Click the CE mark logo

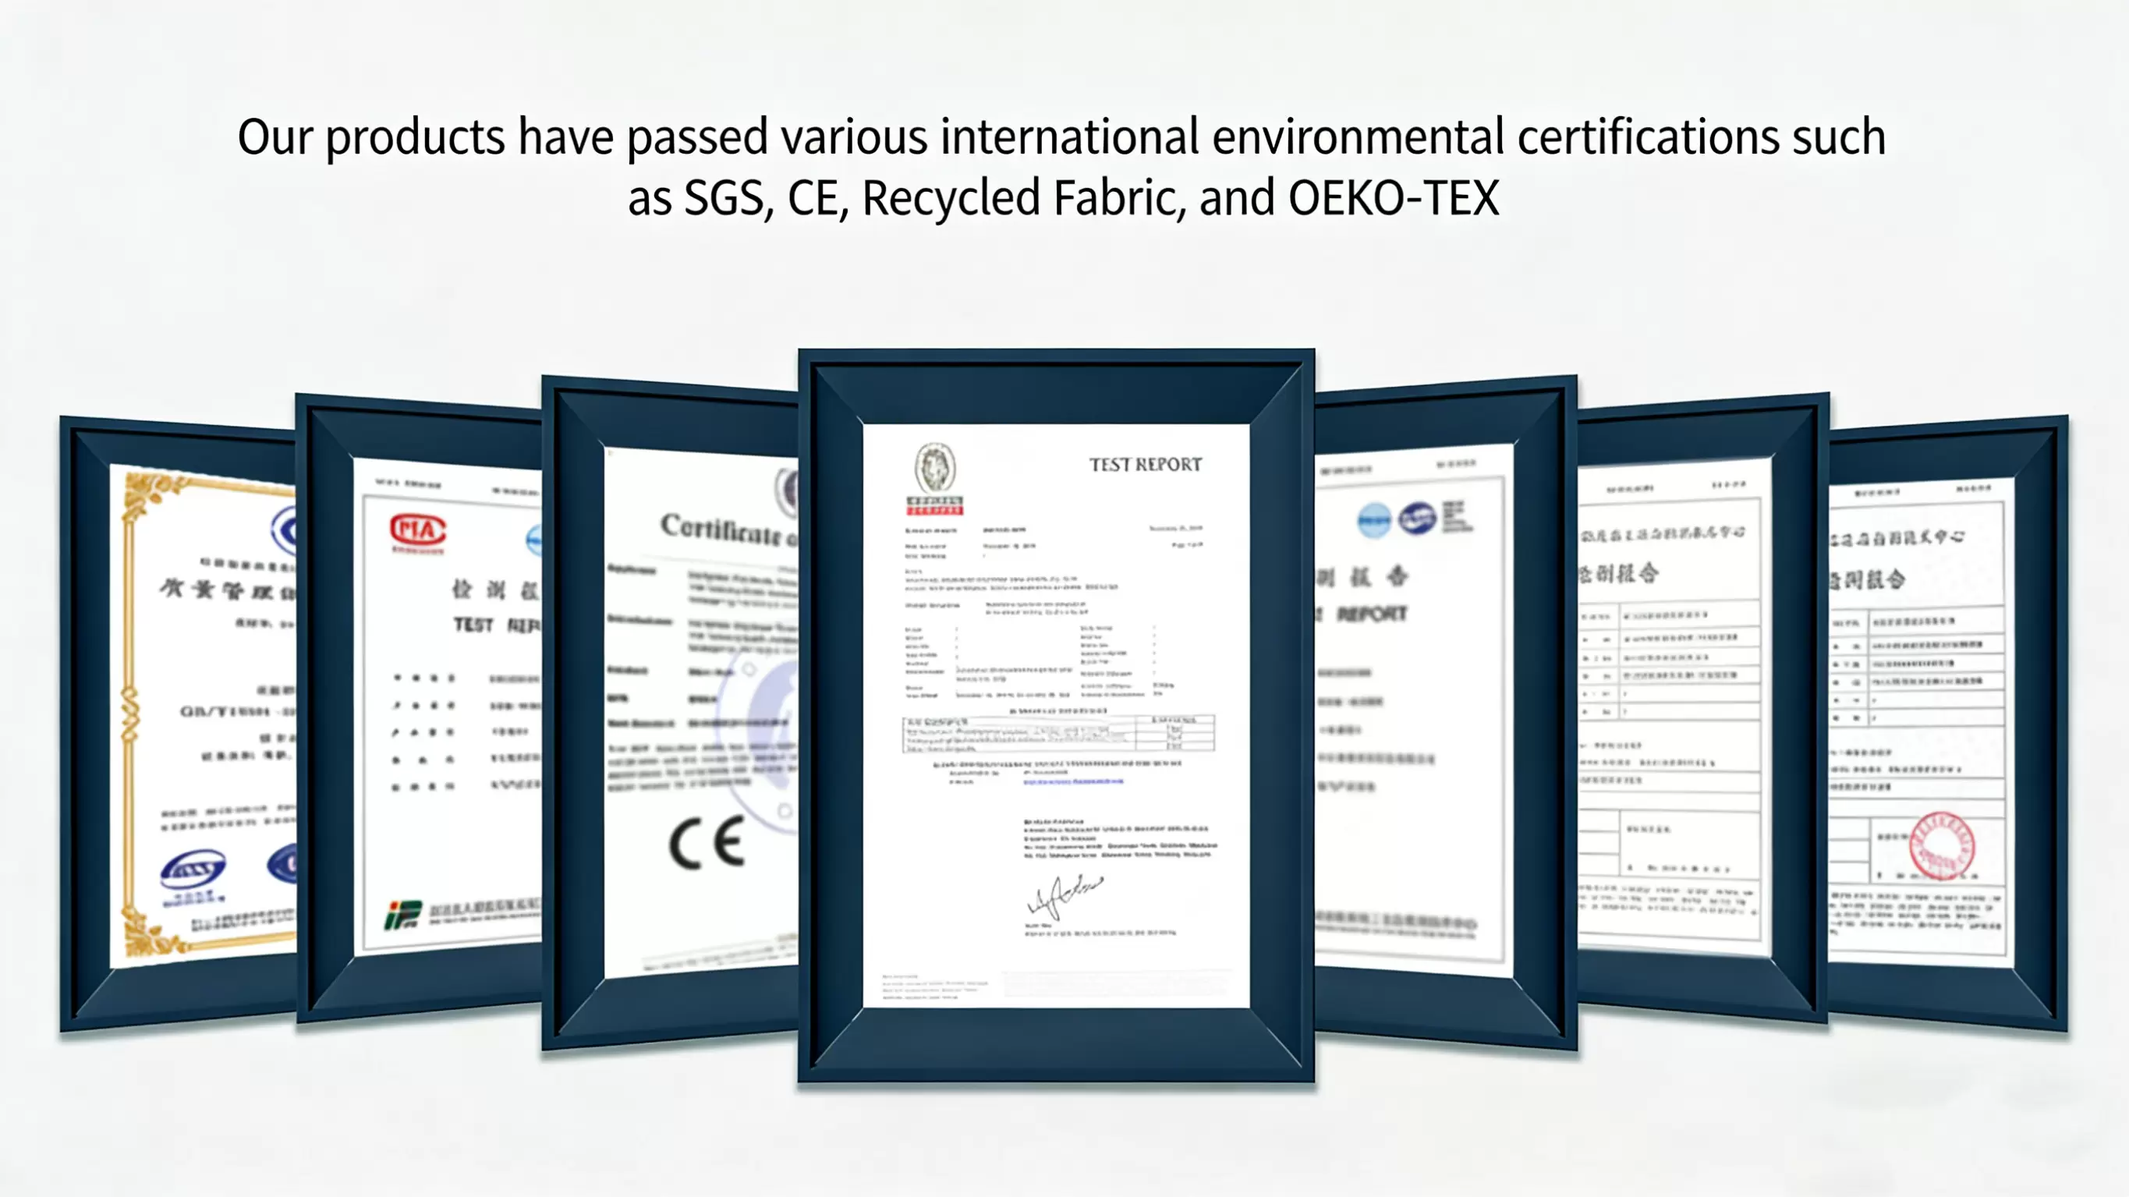click(707, 843)
